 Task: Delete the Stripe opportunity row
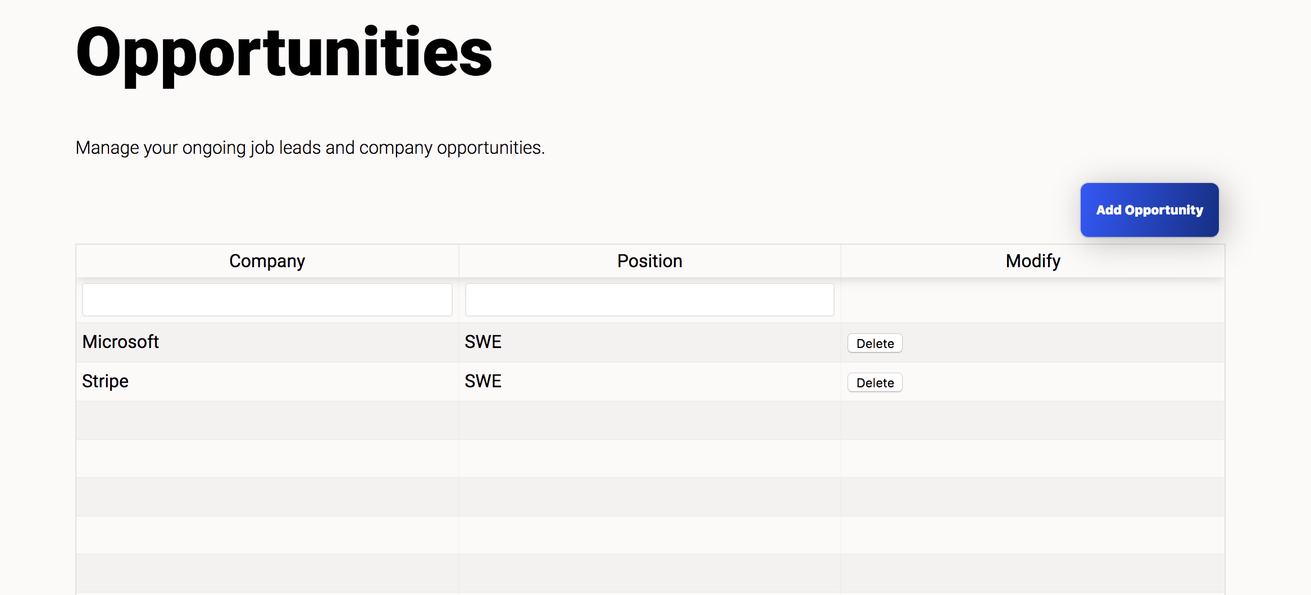pos(875,382)
